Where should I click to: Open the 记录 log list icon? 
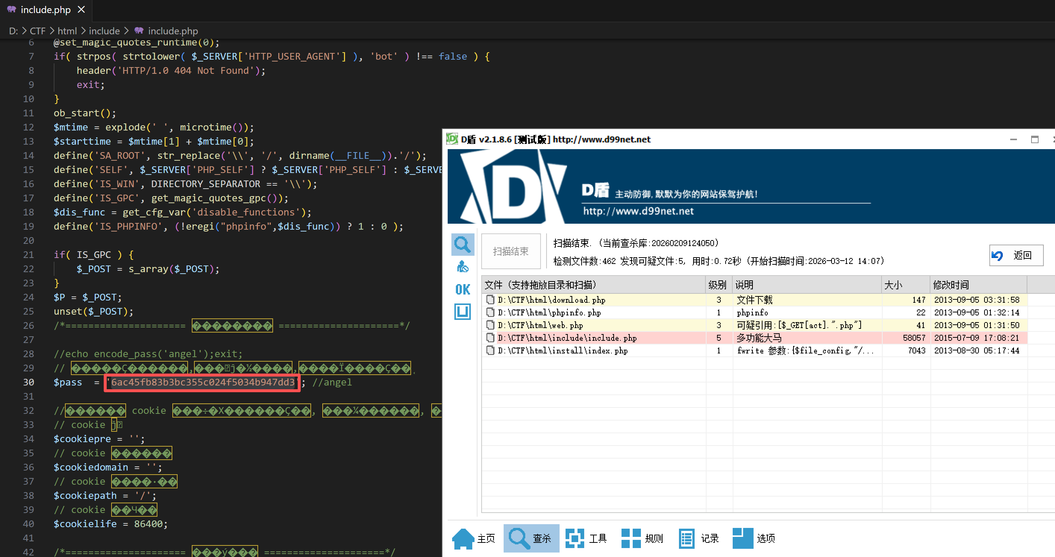click(x=686, y=538)
